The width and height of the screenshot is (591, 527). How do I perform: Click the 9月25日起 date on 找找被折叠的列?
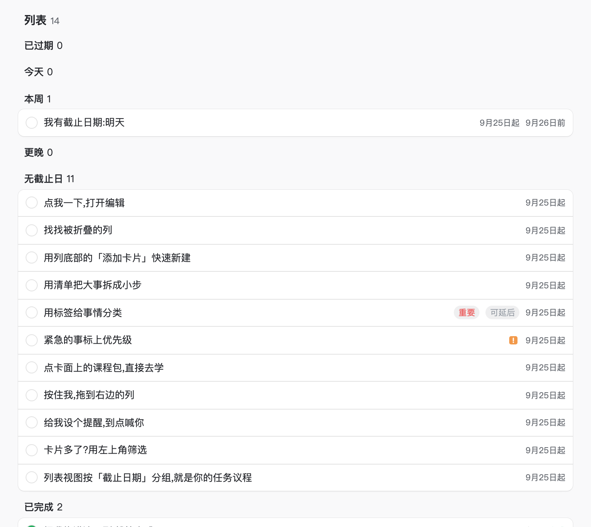click(545, 230)
